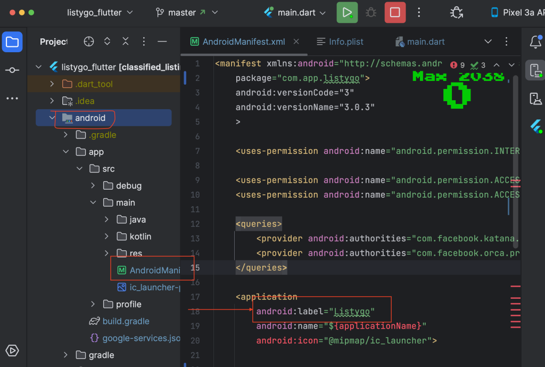This screenshot has width=545, height=367.
Task: Collapse the app folder
Action: pyautogui.click(x=65, y=152)
